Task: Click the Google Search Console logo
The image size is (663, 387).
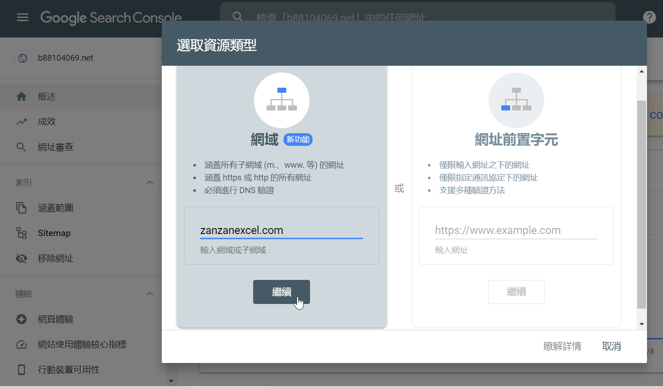Action: pos(111,18)
